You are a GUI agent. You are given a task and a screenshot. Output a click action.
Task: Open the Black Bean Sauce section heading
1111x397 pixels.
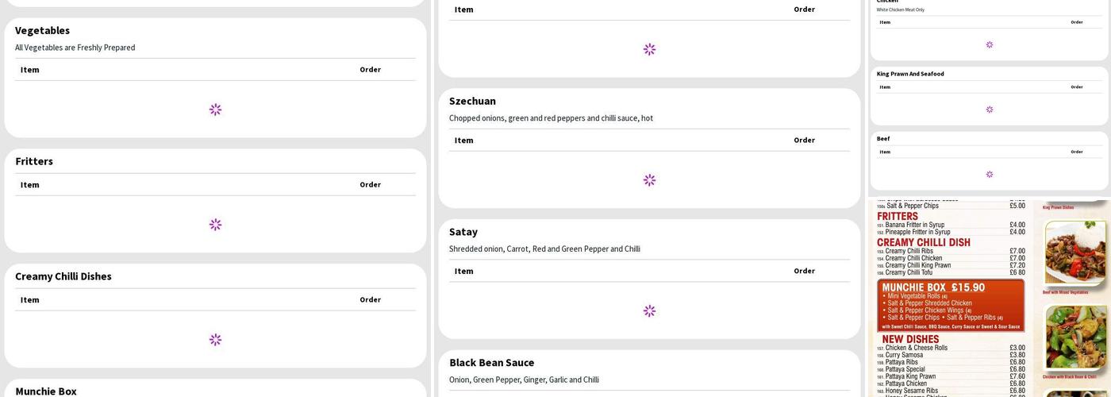pos(491,363)
